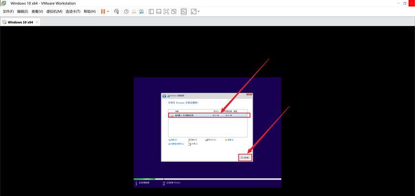Image resolution: width=415 pixels, height=196 pixels.
Task: Click the 格式化 format link
Action: point(211,140)
